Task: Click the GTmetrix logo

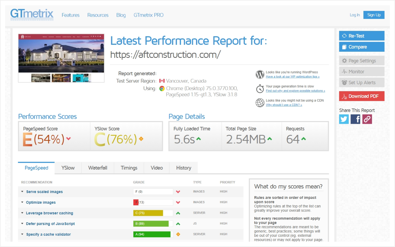Action: [32, 15]
